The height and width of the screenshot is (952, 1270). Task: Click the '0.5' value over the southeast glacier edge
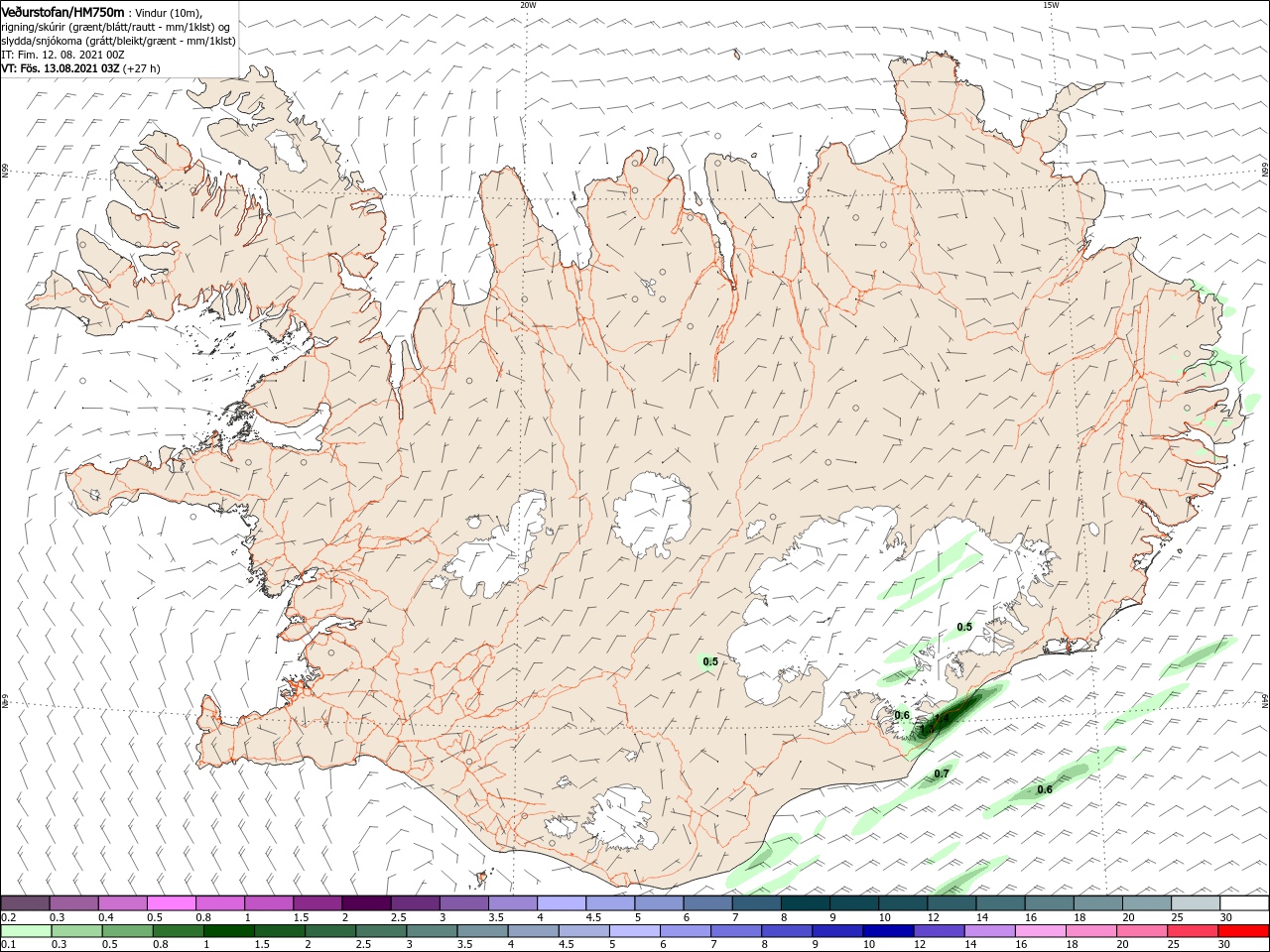(964, 627)
